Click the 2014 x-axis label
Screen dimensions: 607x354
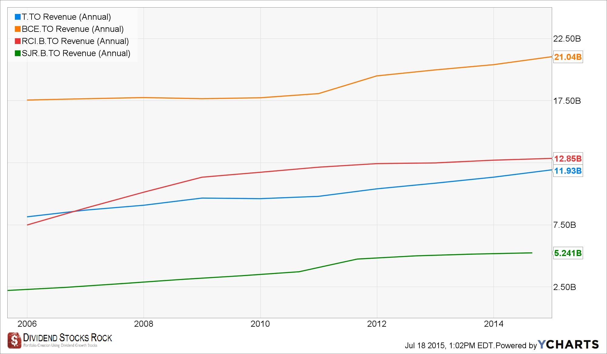(x=493, y=324)
